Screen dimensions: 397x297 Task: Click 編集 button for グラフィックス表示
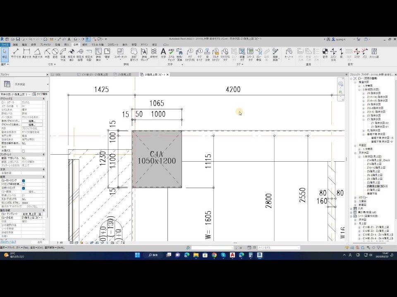pyautogui.click(x=31, y=125)
